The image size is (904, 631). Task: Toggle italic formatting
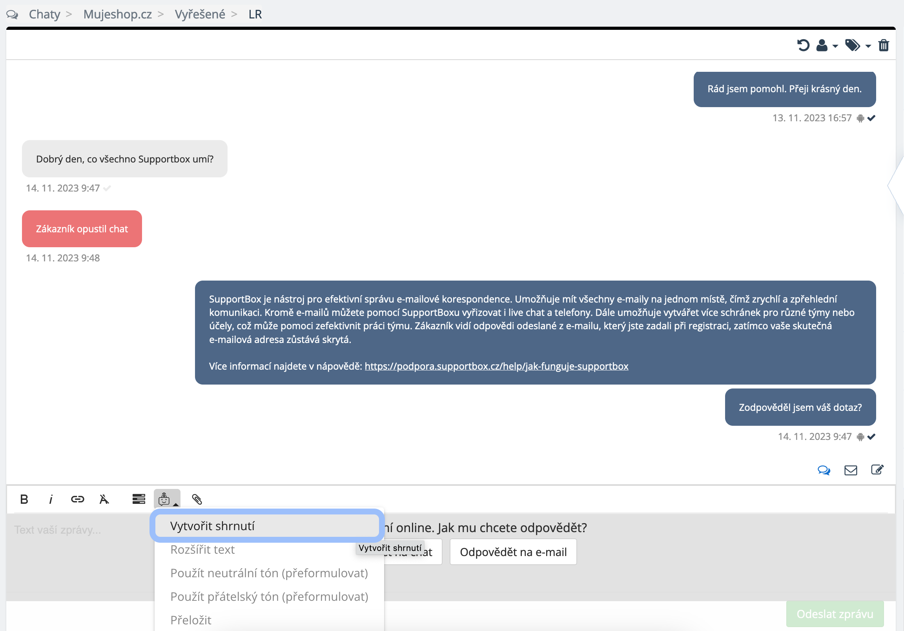coord(51,500)
